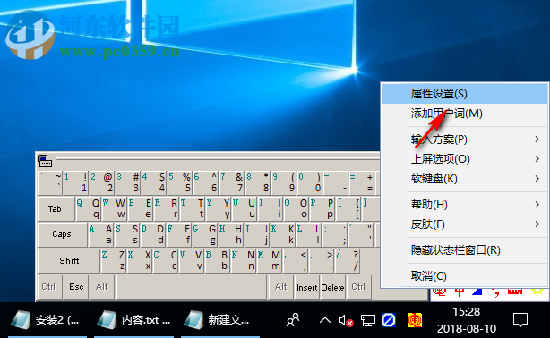Open 软键盘(K) menu entry
Image resolution: width=550 pixels, height=338 pixels.
tap(465, 179)
